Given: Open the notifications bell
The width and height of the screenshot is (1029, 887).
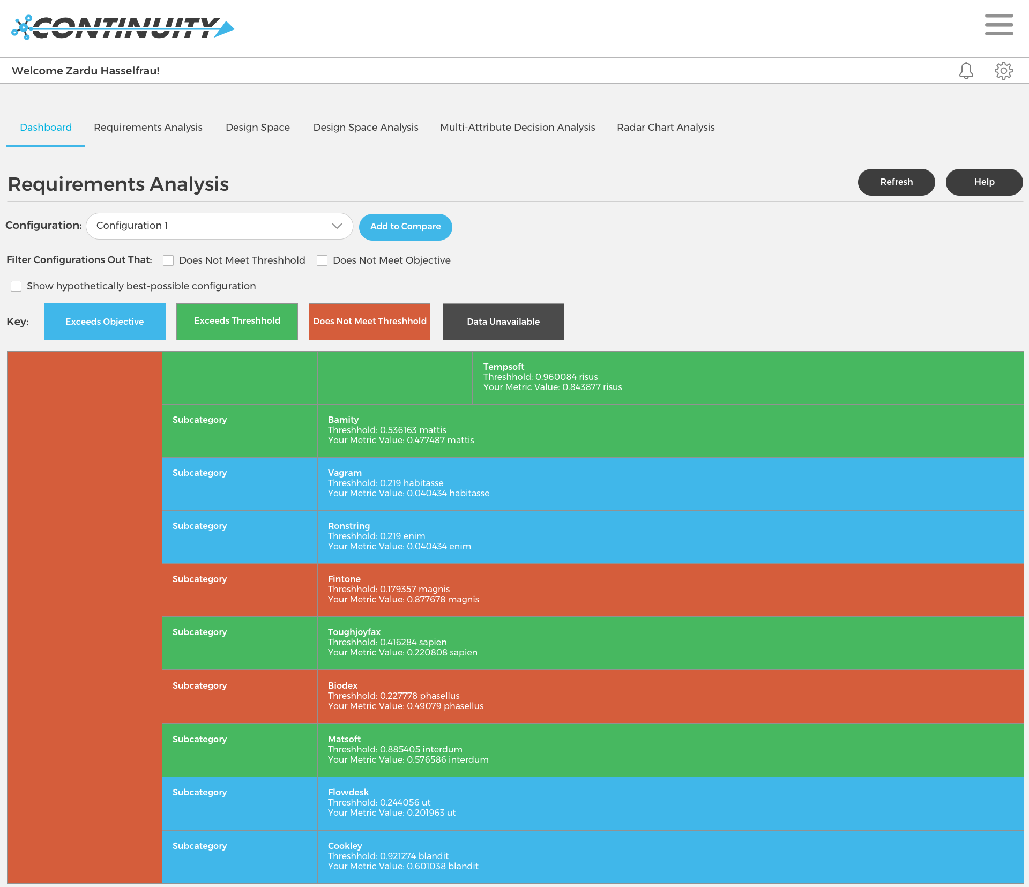Looking at the screenshot, I should [966, 71].
